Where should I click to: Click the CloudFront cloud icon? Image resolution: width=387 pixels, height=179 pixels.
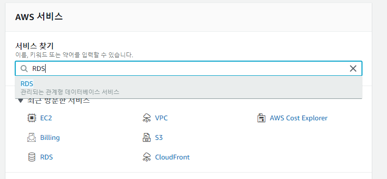pyautogui.click(x=147, y=157)
